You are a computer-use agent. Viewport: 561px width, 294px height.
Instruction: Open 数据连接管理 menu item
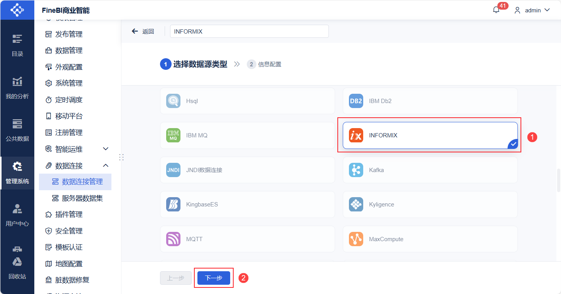(75, 182)
